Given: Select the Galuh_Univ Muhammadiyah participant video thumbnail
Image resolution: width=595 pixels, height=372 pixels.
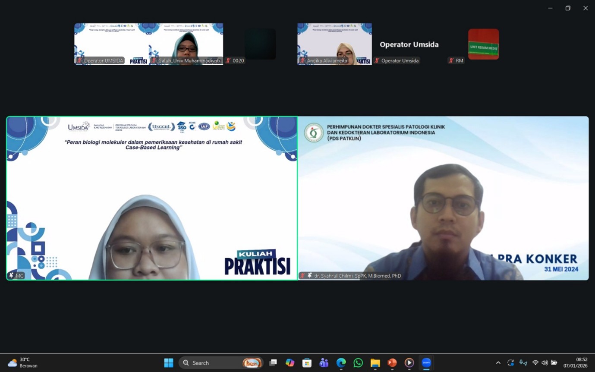Looking at the screenshot, I should pos(186,44).
